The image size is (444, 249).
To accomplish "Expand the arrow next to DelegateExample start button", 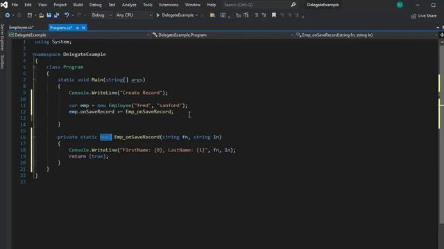I will coord(196,15).
